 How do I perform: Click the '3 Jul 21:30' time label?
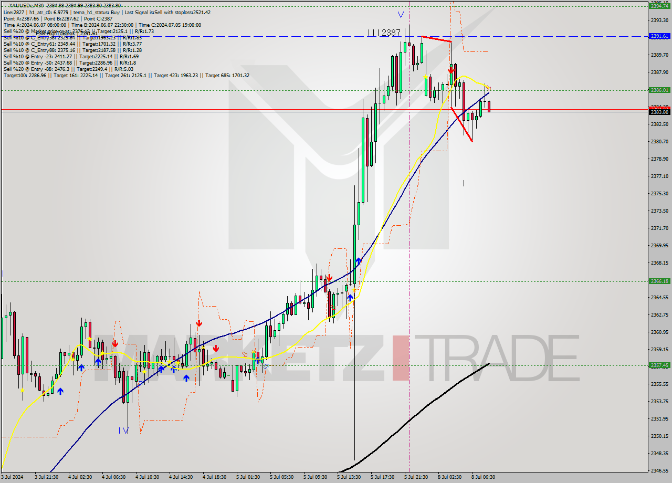[x=47, y=477]
